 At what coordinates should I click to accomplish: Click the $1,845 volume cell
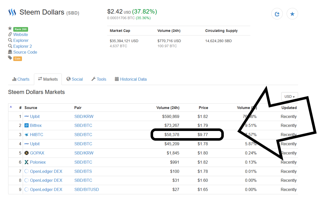(x=173, y=153)
